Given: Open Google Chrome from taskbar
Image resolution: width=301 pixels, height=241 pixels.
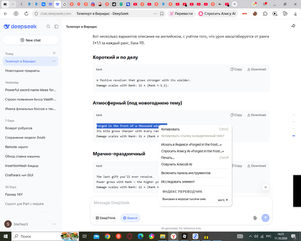Looking at the screenshot, I should point(107,236).
